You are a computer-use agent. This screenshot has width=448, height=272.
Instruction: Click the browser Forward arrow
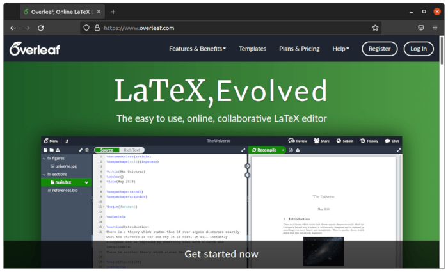click(27, 28)
